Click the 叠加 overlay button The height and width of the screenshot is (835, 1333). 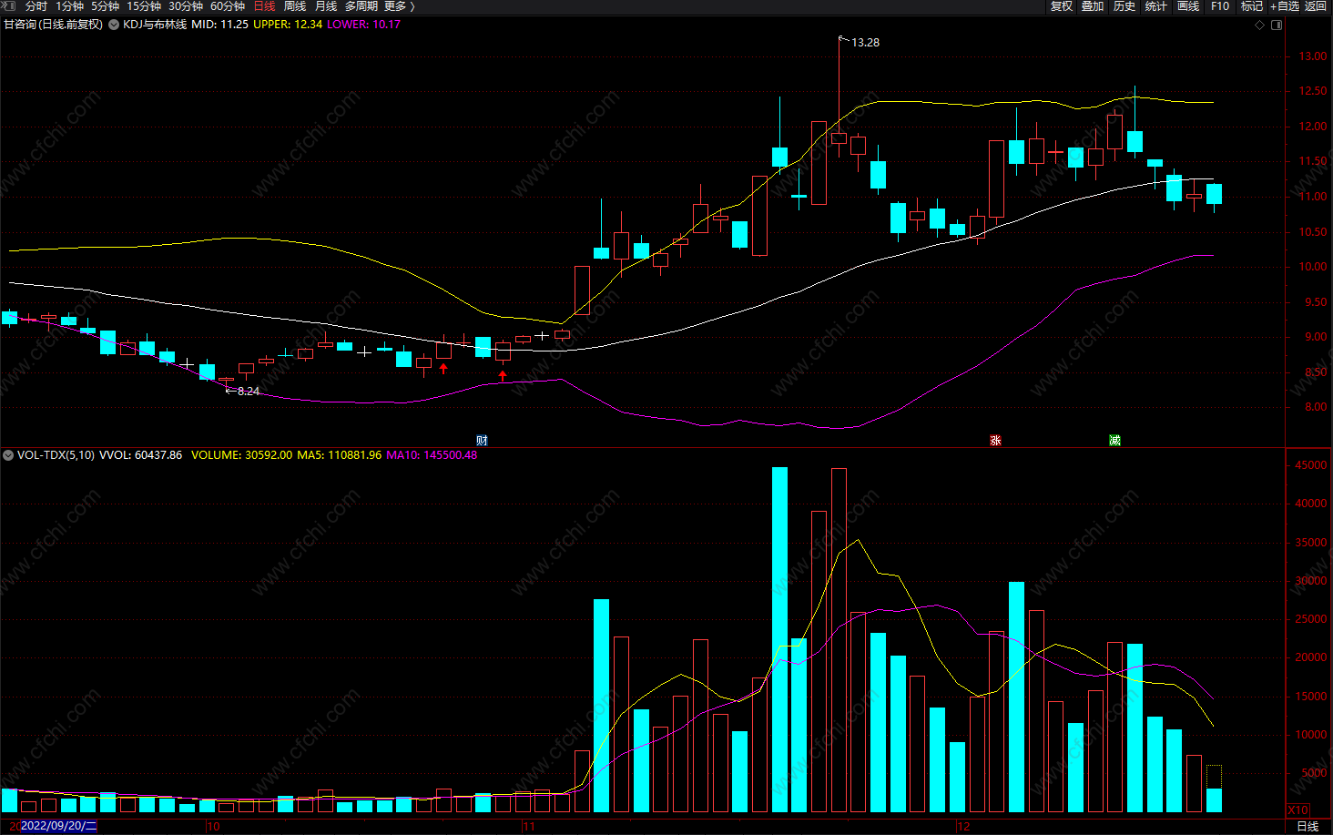(1093, 6)
